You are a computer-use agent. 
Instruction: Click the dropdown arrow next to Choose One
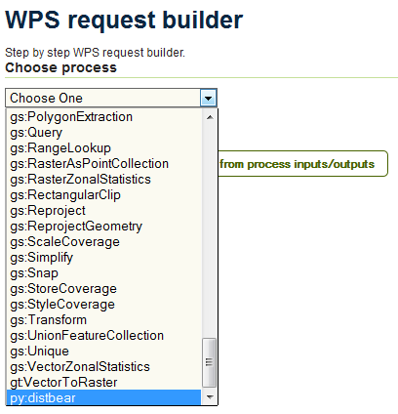209,98
